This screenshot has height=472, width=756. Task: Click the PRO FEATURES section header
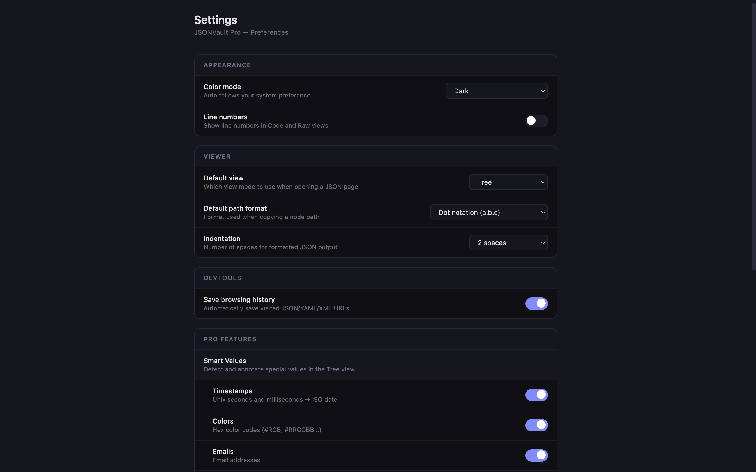tap(230, 339)
